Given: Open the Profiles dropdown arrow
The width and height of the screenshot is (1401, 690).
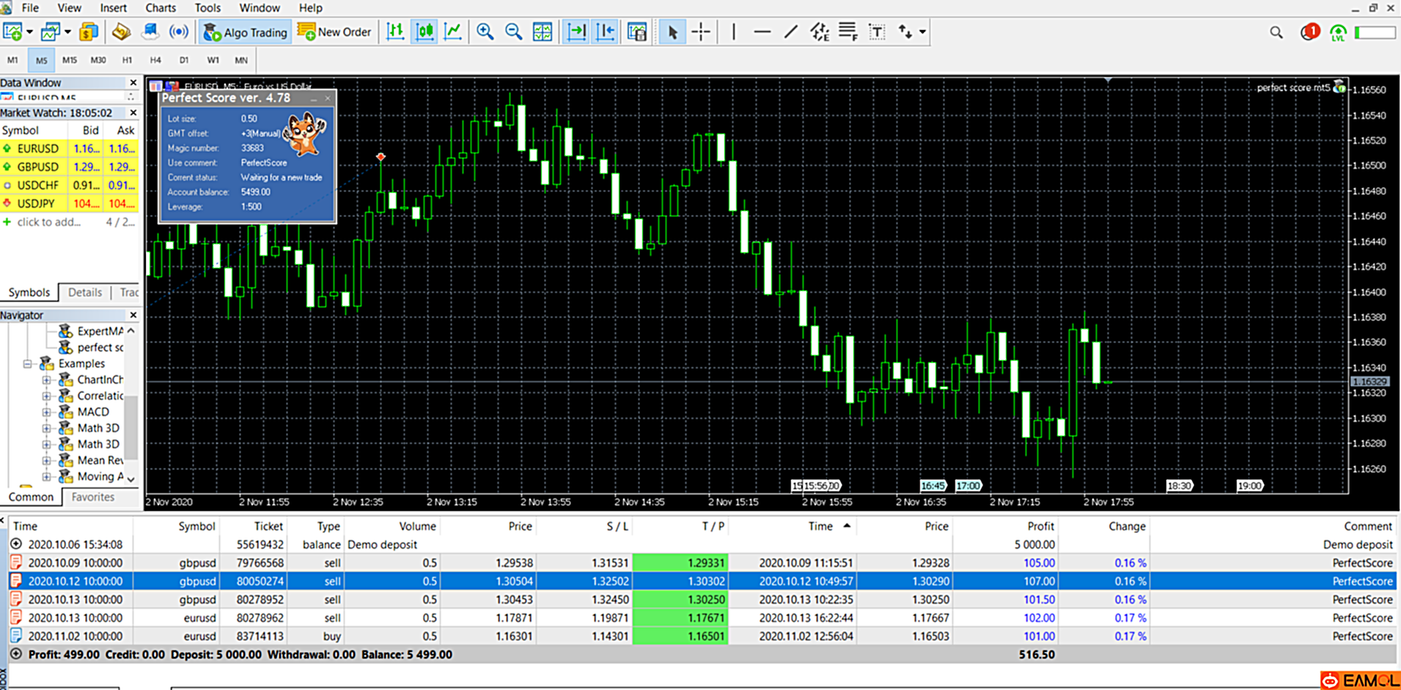Looking at the screenshot, I should [x=67, y=32].
